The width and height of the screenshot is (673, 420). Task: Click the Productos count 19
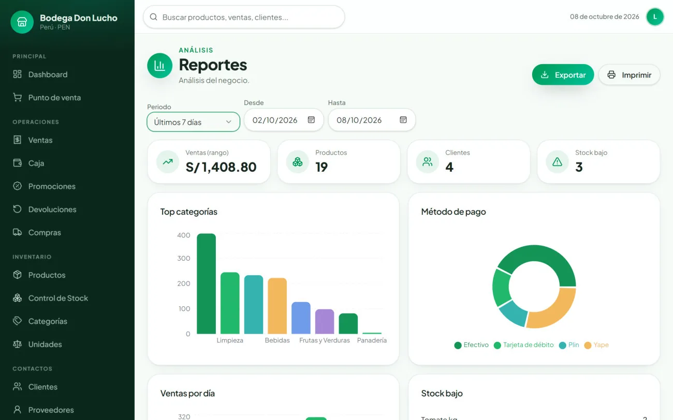click(x=321, y=167)
